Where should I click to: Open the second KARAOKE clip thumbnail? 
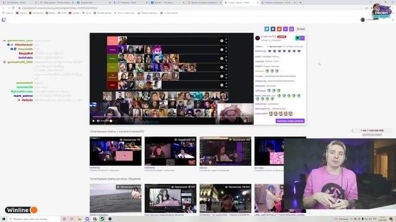[171, 151]
